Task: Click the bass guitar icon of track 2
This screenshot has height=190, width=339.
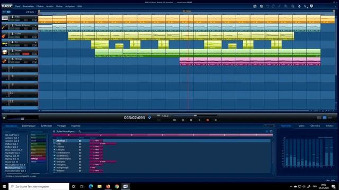Action: (x=5, y=27)
